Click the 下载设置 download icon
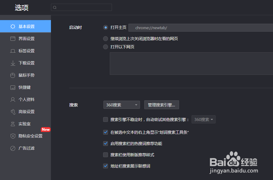Image resolution: width=273 pixels, height=180 pixels. tap(13, 63)
